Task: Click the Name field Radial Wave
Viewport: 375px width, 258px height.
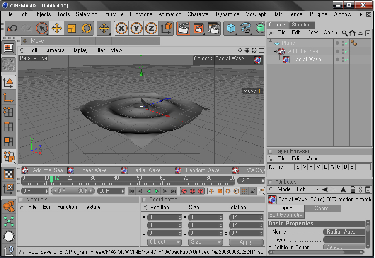Action: point(344,232)
